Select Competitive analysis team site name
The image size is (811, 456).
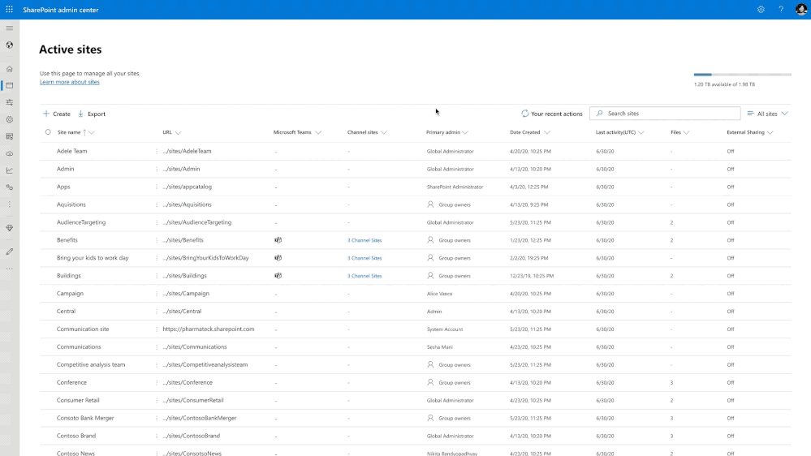(x=91, y=364)
